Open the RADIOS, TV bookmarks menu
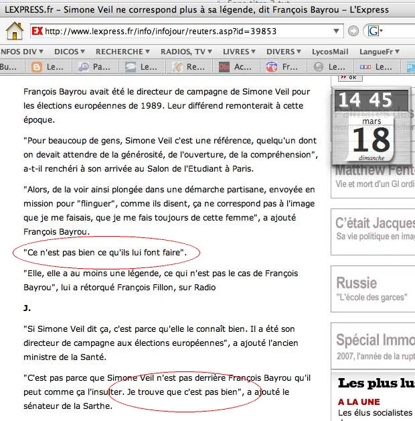 [186, 52]
